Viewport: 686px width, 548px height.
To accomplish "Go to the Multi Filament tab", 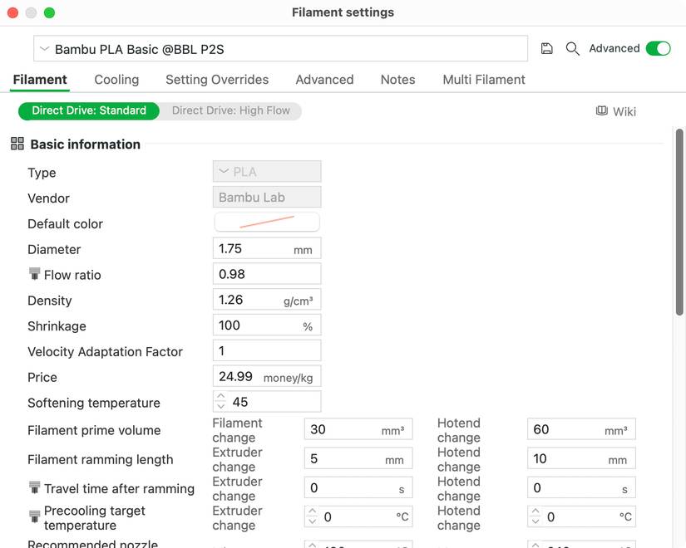I will coord(483,80).
